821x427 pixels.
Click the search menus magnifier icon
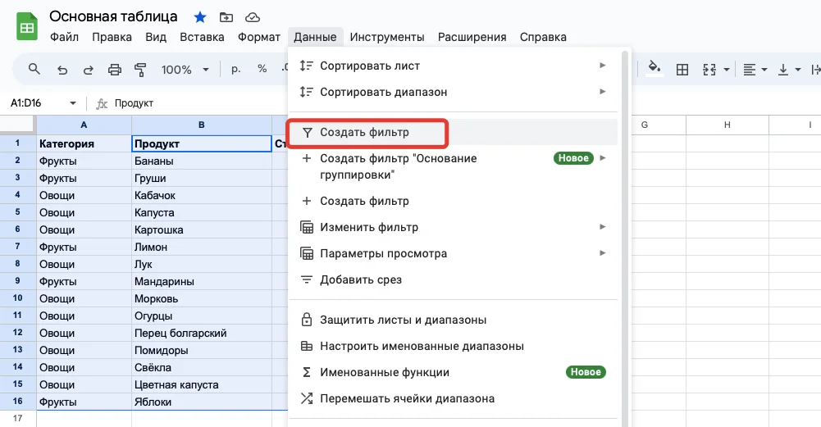click(34, 70)
